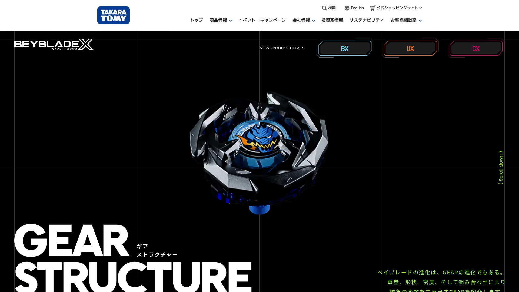Expand the 商品情報 dropdown chevron

click(230, 21)
